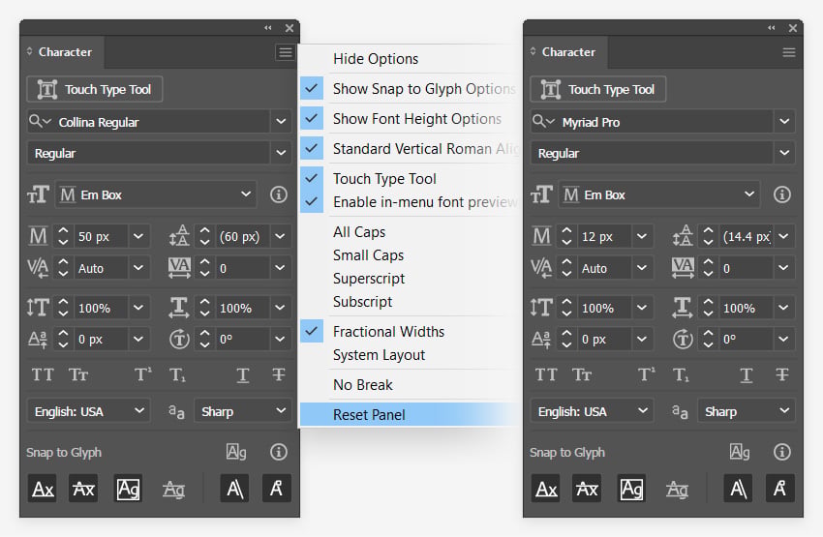Select Character tab in right panel
Screen dimensions: 823x537
[565, 52]
